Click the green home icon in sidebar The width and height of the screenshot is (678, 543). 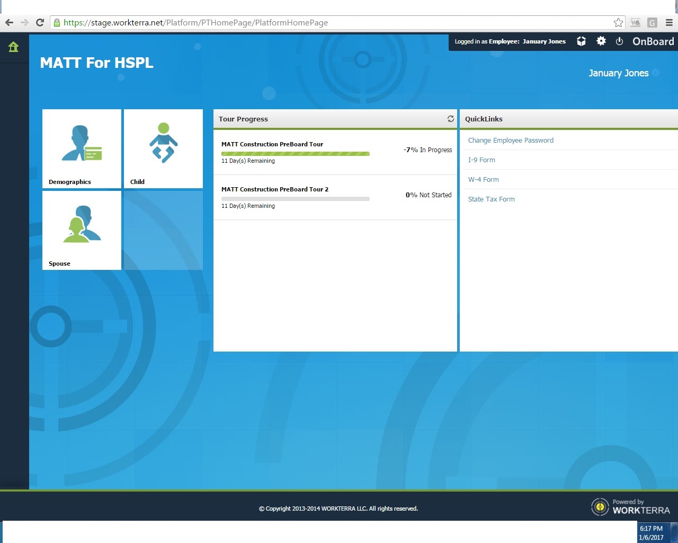coord(14,47)
